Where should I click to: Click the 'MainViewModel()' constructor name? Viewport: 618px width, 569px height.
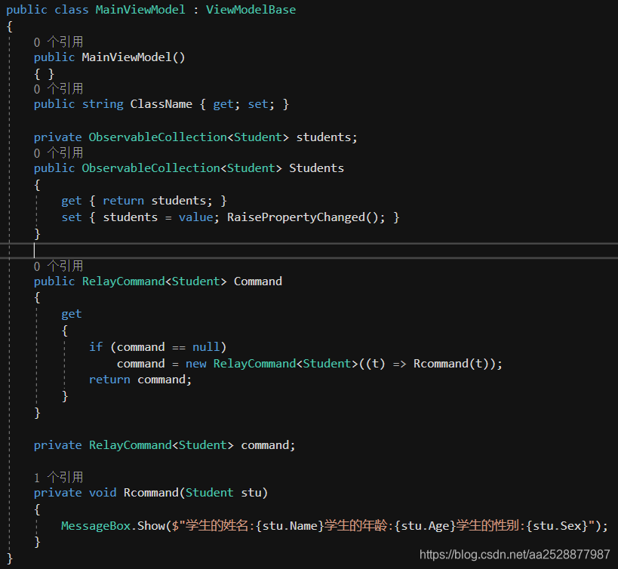click(134, 57)
